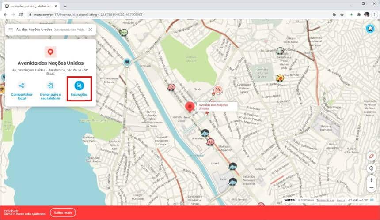380x220 pixels.
Task: Select Enviar para o seu telefone
Action: pos(50,91)
